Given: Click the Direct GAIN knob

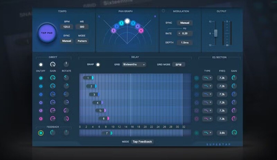Looking at the screenshot, I should [x=53, y=64].
